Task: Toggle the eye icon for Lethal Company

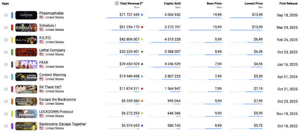Action: pos(6,52)
